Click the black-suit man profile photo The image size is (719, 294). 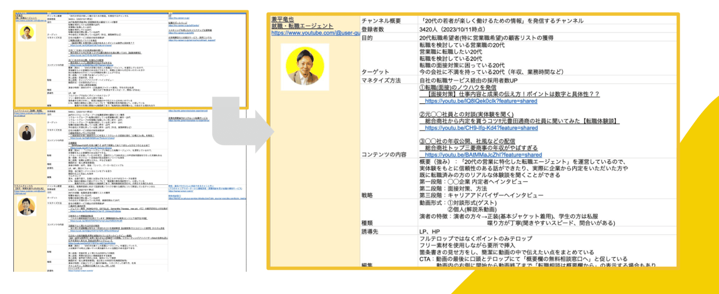[27, 132]
